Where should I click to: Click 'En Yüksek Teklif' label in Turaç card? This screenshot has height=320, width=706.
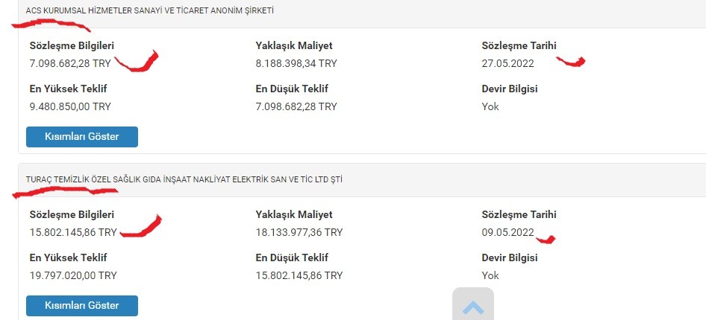[x=69, y=257]
